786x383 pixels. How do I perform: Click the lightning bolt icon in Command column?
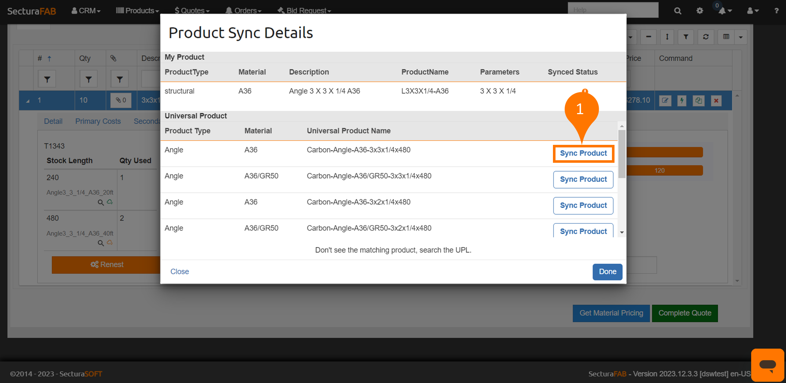(x=682, y=101)
